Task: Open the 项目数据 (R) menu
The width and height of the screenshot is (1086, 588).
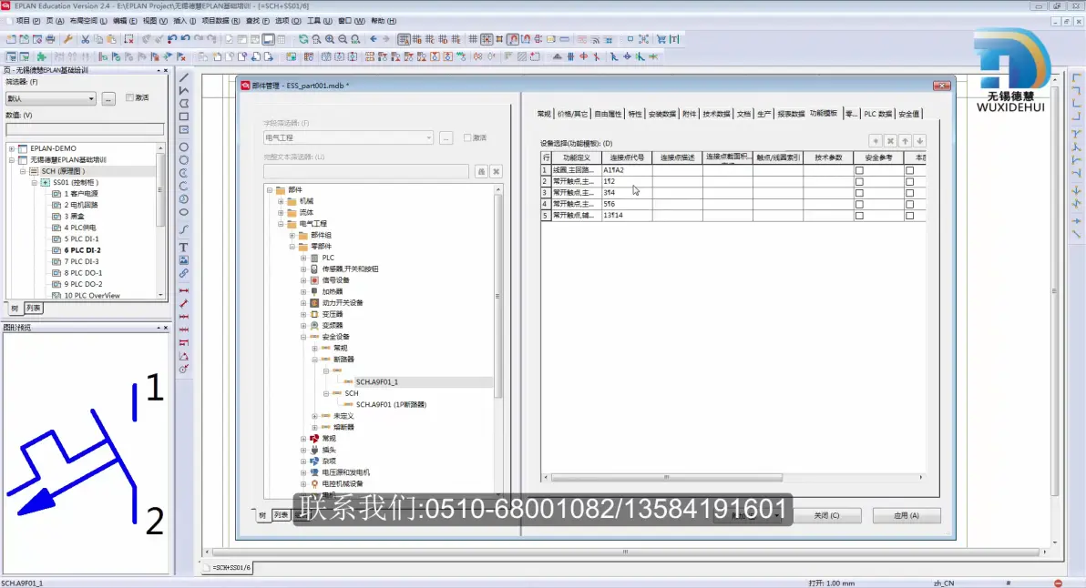Action: (x=220, y=21)
